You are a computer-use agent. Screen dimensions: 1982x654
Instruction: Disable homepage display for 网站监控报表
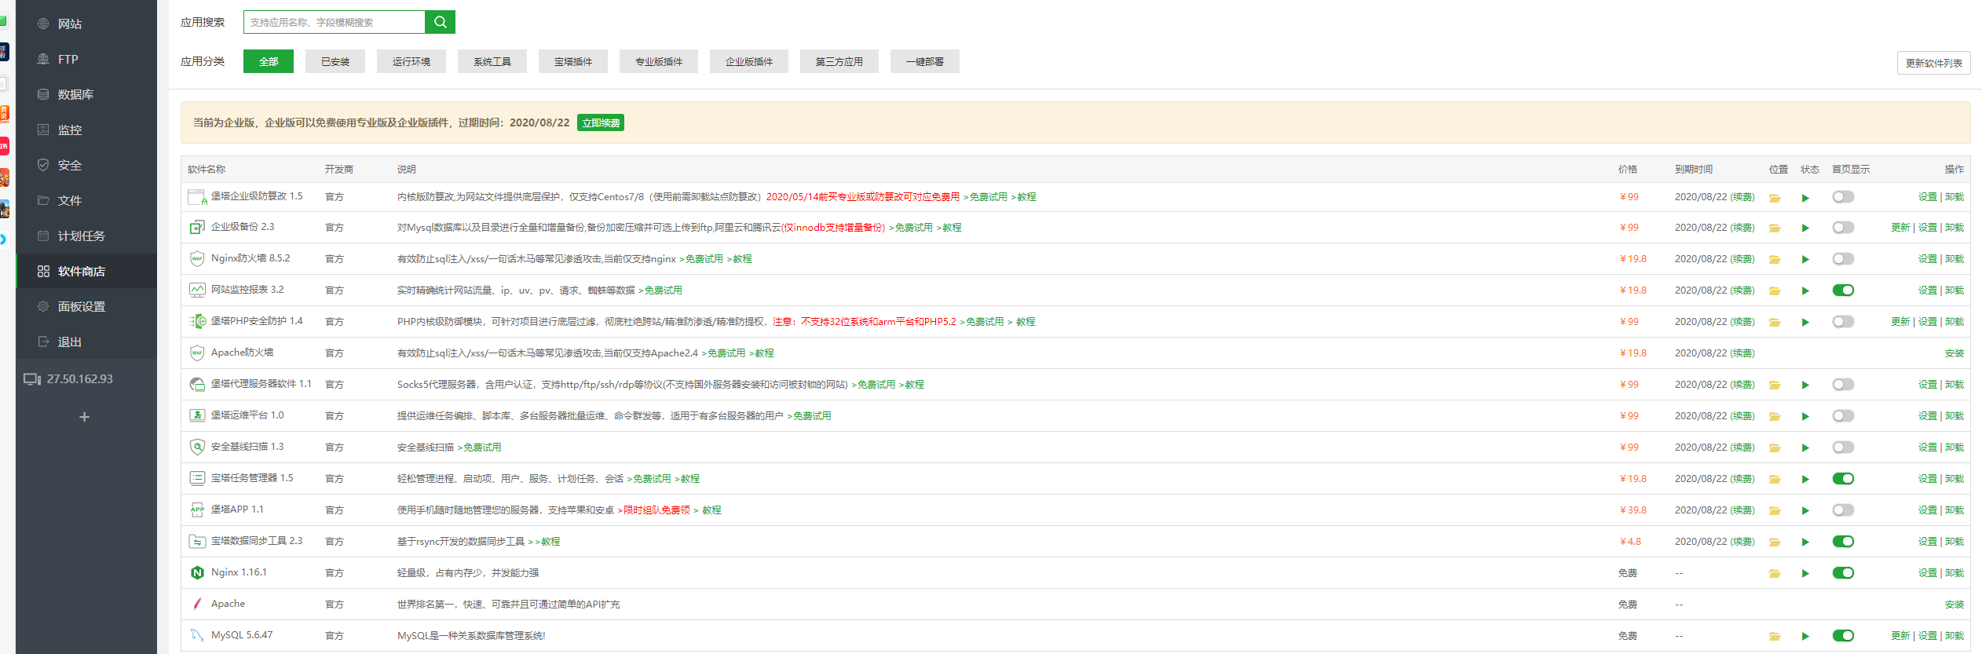[1843, 290]
